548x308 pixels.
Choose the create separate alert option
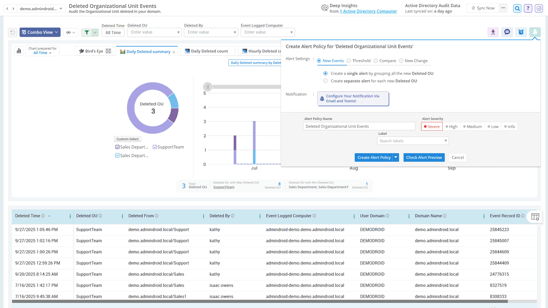pos(326,81)
